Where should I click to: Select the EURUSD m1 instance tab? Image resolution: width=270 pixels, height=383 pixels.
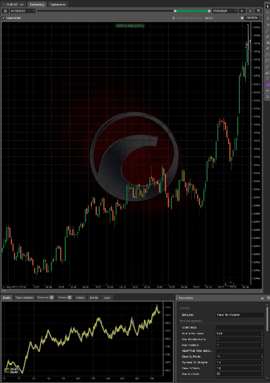[13, 5]
